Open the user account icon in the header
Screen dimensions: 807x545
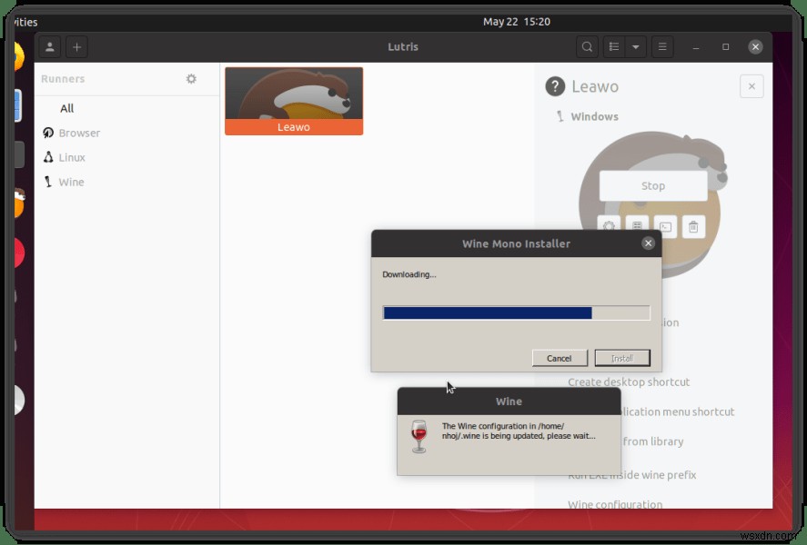50,46
